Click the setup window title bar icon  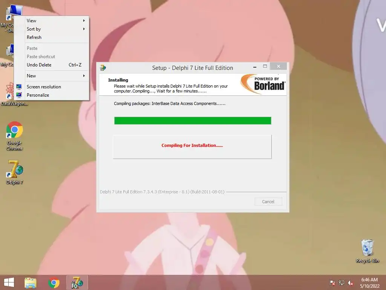click(x=103, y=68)
